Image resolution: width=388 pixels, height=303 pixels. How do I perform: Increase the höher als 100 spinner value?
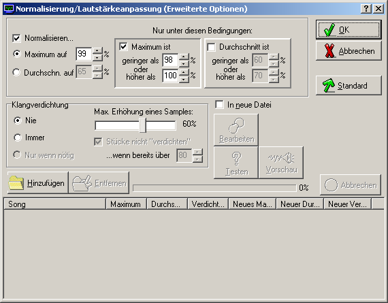(184, 73)
